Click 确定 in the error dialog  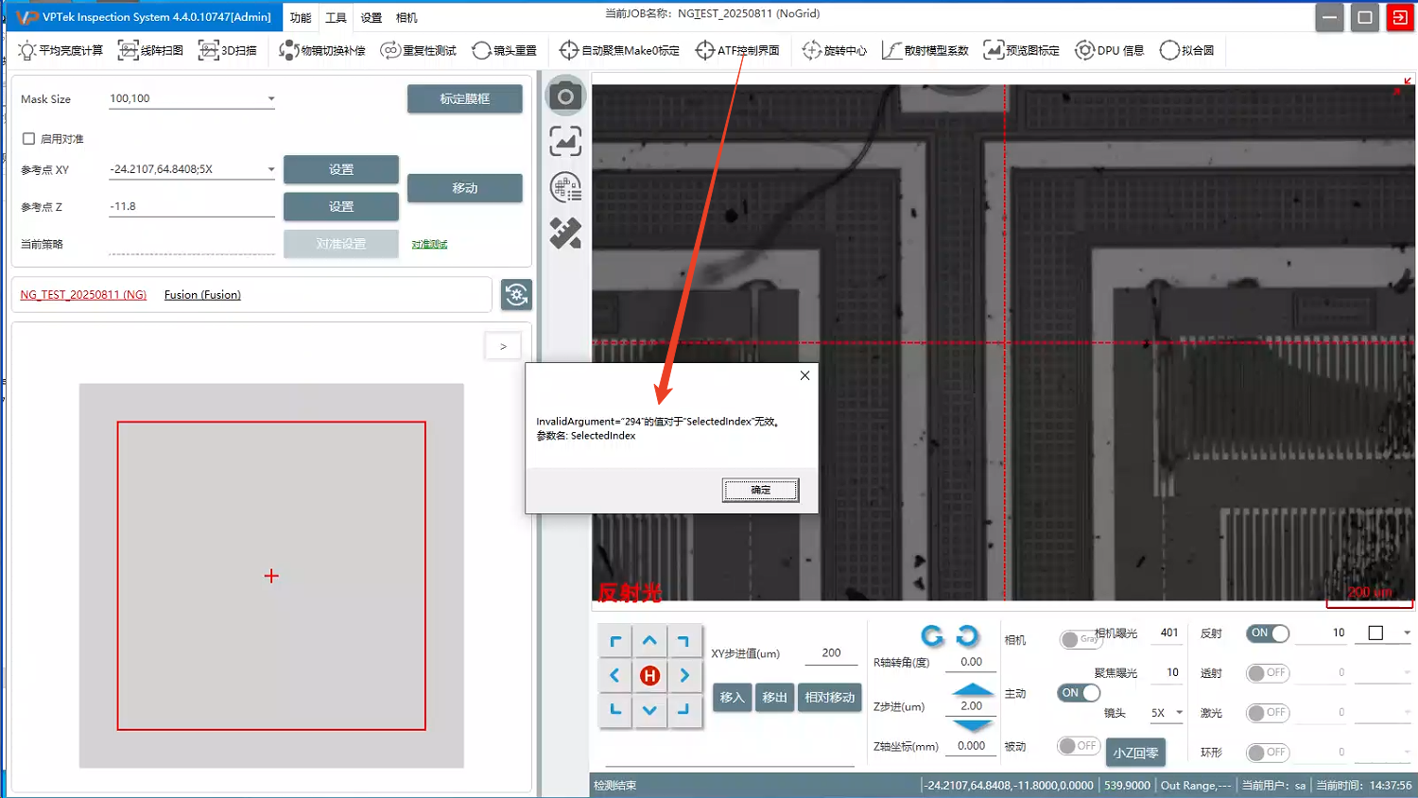[760, 490]
